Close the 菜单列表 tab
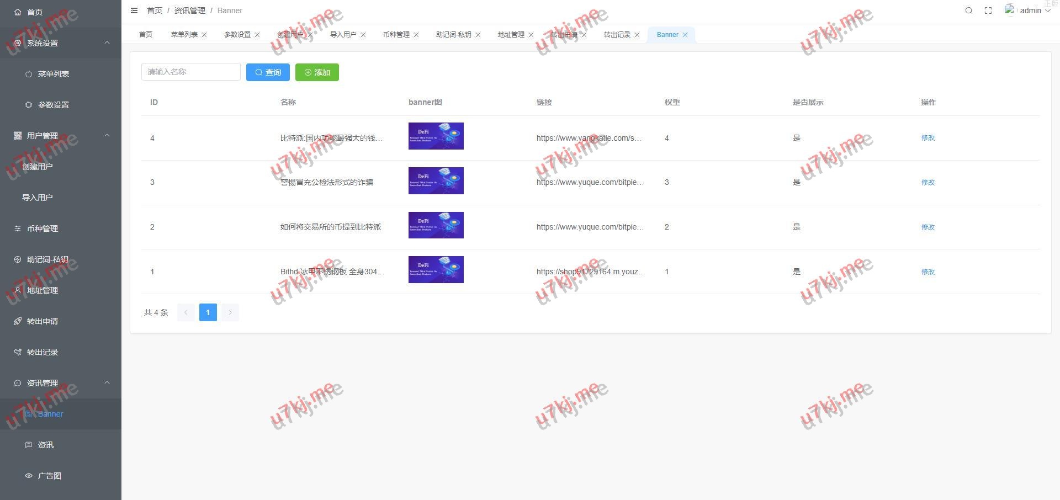This screenshot has width=1060, height=500. pyautogui.click(x=204, y=35)
